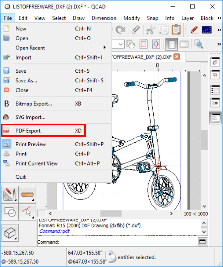Click the Print printer icon in menu
Viewport: 223px width, 267px height.
(6, 154)
